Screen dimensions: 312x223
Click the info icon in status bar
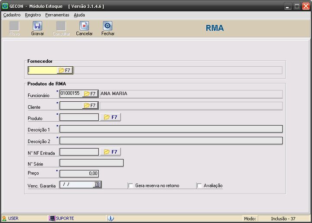pyautogui.click(x=111, y=218)
